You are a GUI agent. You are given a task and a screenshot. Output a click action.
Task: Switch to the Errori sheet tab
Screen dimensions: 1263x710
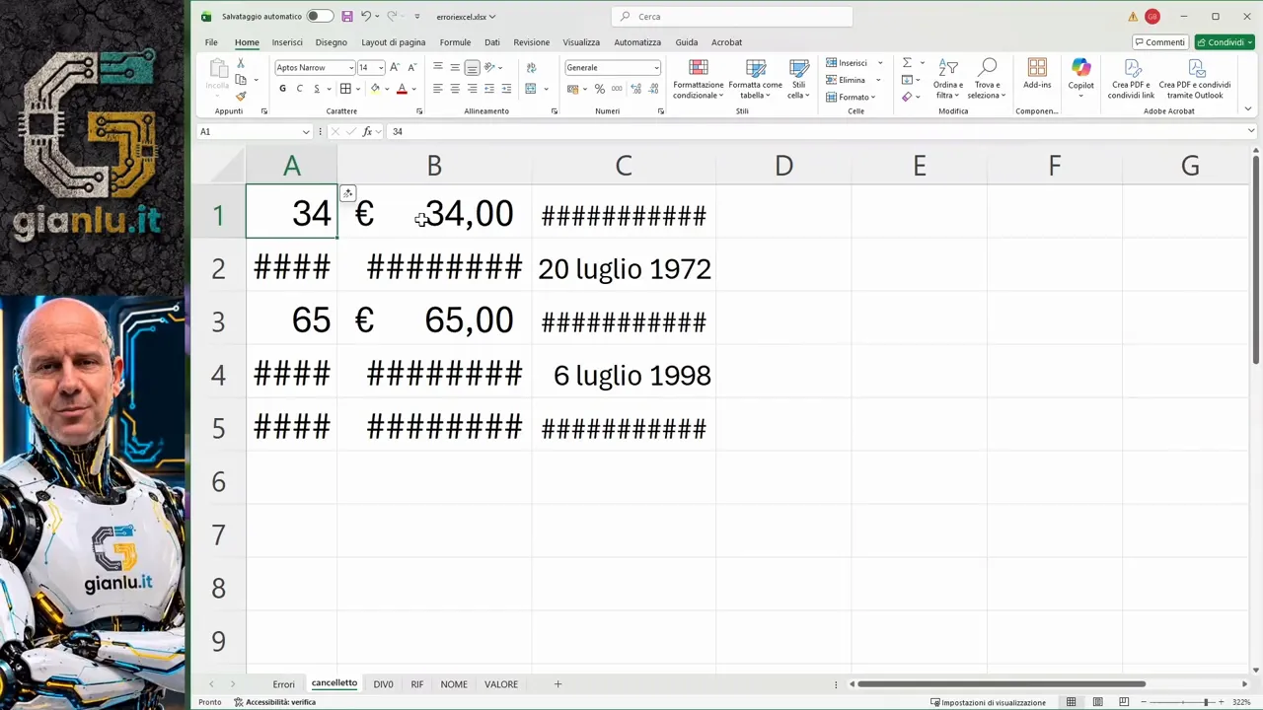(283, 684)
